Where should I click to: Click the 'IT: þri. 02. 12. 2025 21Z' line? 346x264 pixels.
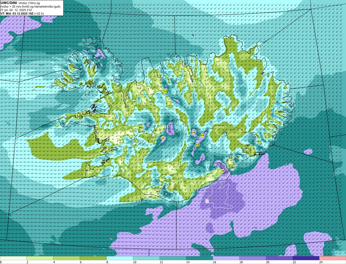point(16,10)
